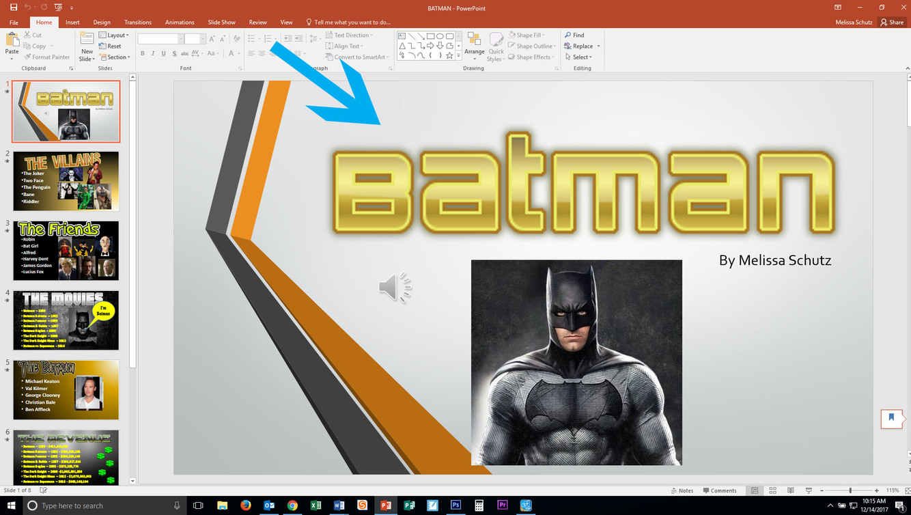Collapse the ribbon with the arrow
The width and height of the screenshot is (911, 515).
coord(907,68)
